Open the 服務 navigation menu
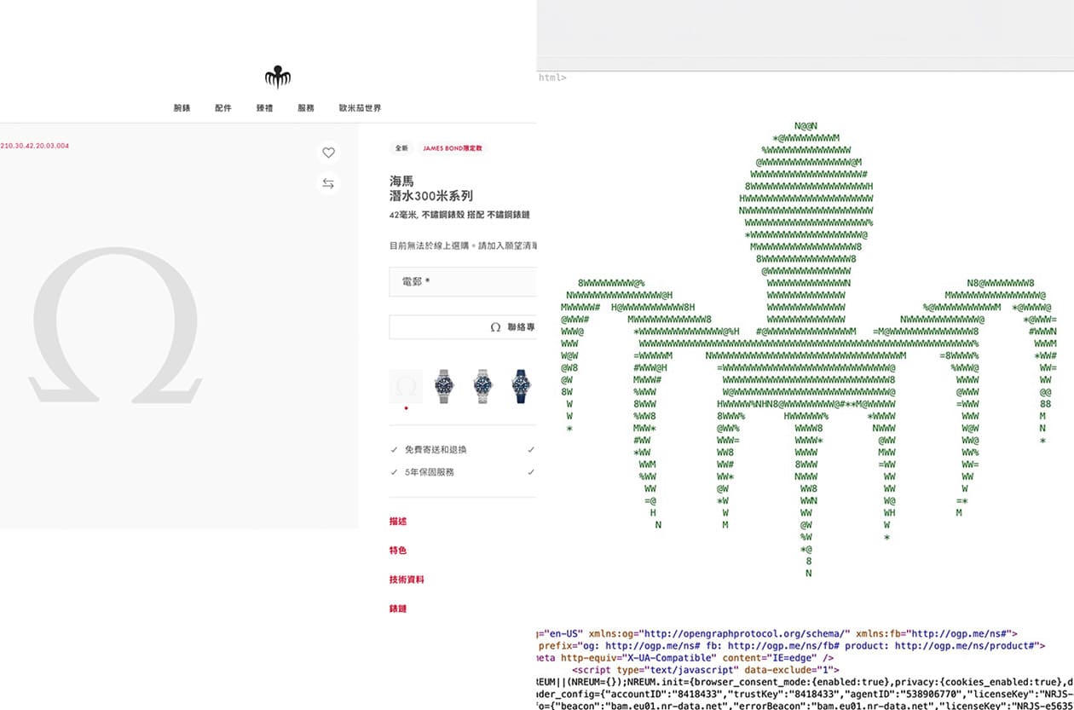Viewport: 1074px width, 710px height. [306, 108]
